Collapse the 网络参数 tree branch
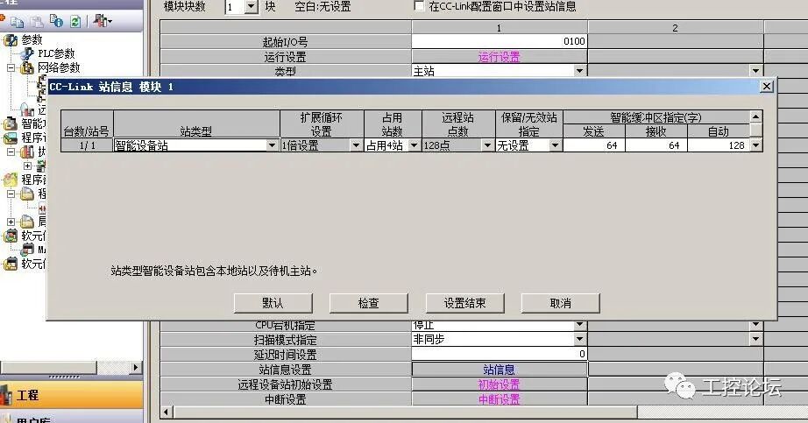The image size is (808, 423). 11,67
